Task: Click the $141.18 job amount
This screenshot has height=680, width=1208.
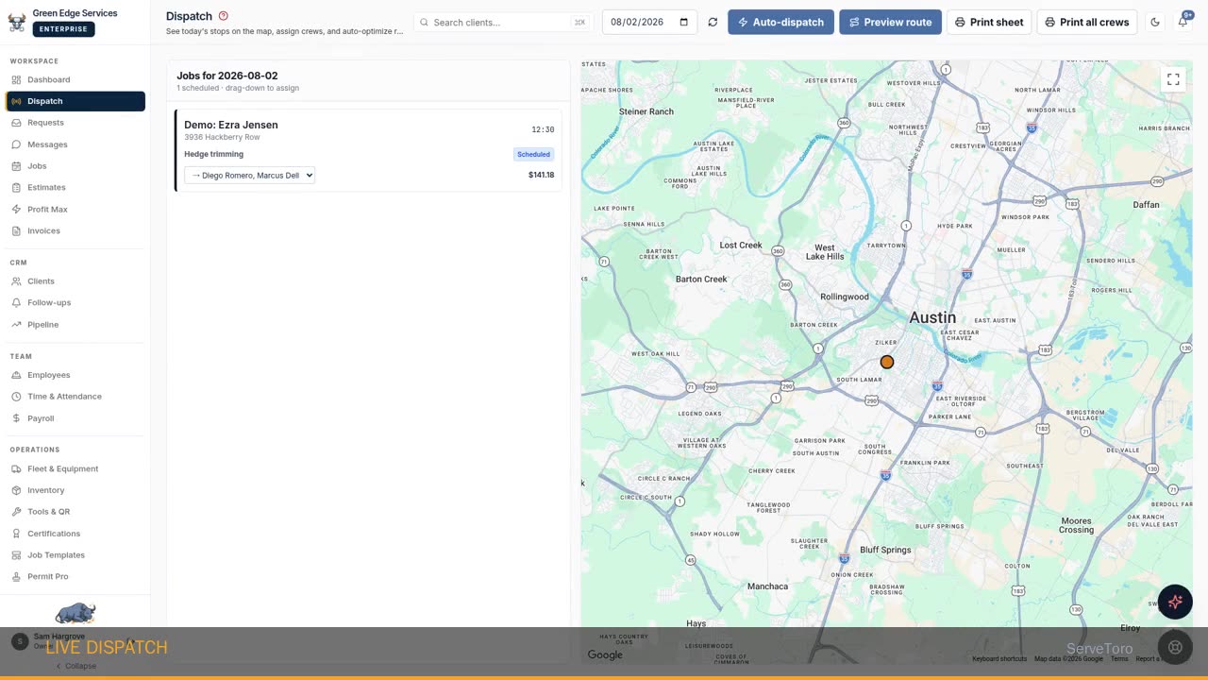Action: point(541,175)
